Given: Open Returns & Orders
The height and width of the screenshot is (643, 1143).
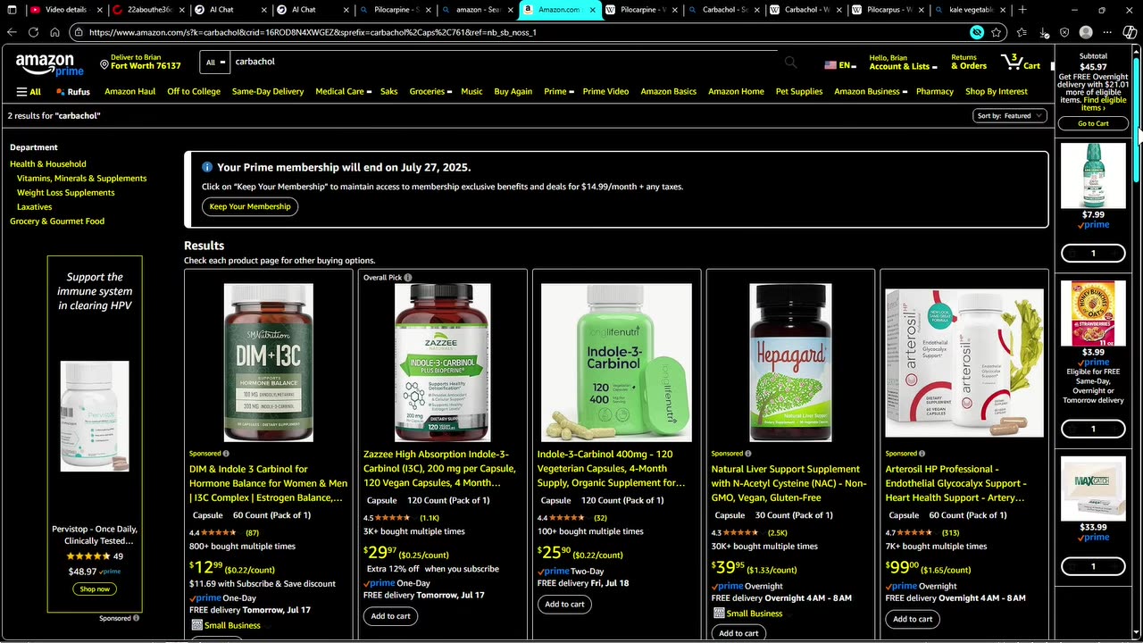Looking at the screenshot, I should coord(969,62).
